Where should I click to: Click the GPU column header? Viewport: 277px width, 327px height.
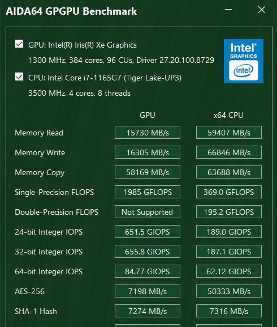[148, 115]
